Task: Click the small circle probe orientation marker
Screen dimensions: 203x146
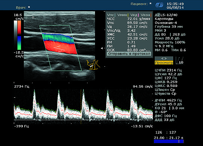Action: click(x=33, y=17)
